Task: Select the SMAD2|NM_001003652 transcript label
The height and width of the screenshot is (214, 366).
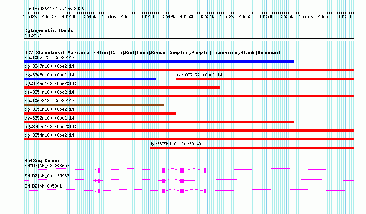Action: [47, 166]
